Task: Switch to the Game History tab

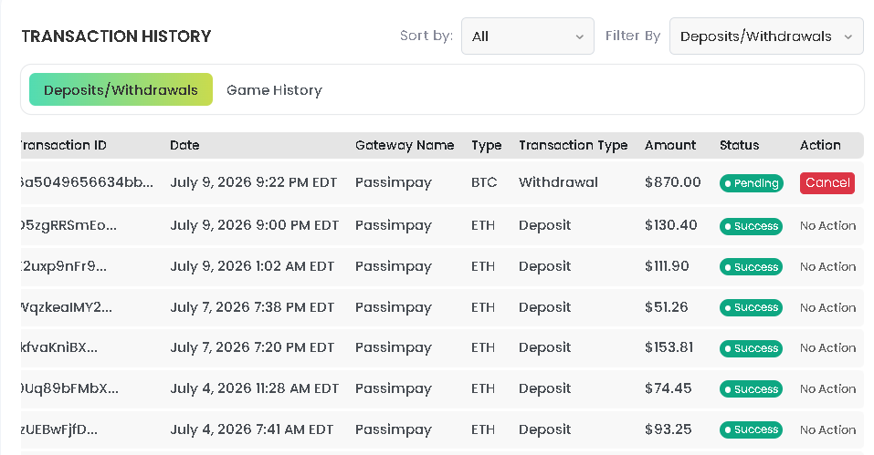Action: click(274, 90)
